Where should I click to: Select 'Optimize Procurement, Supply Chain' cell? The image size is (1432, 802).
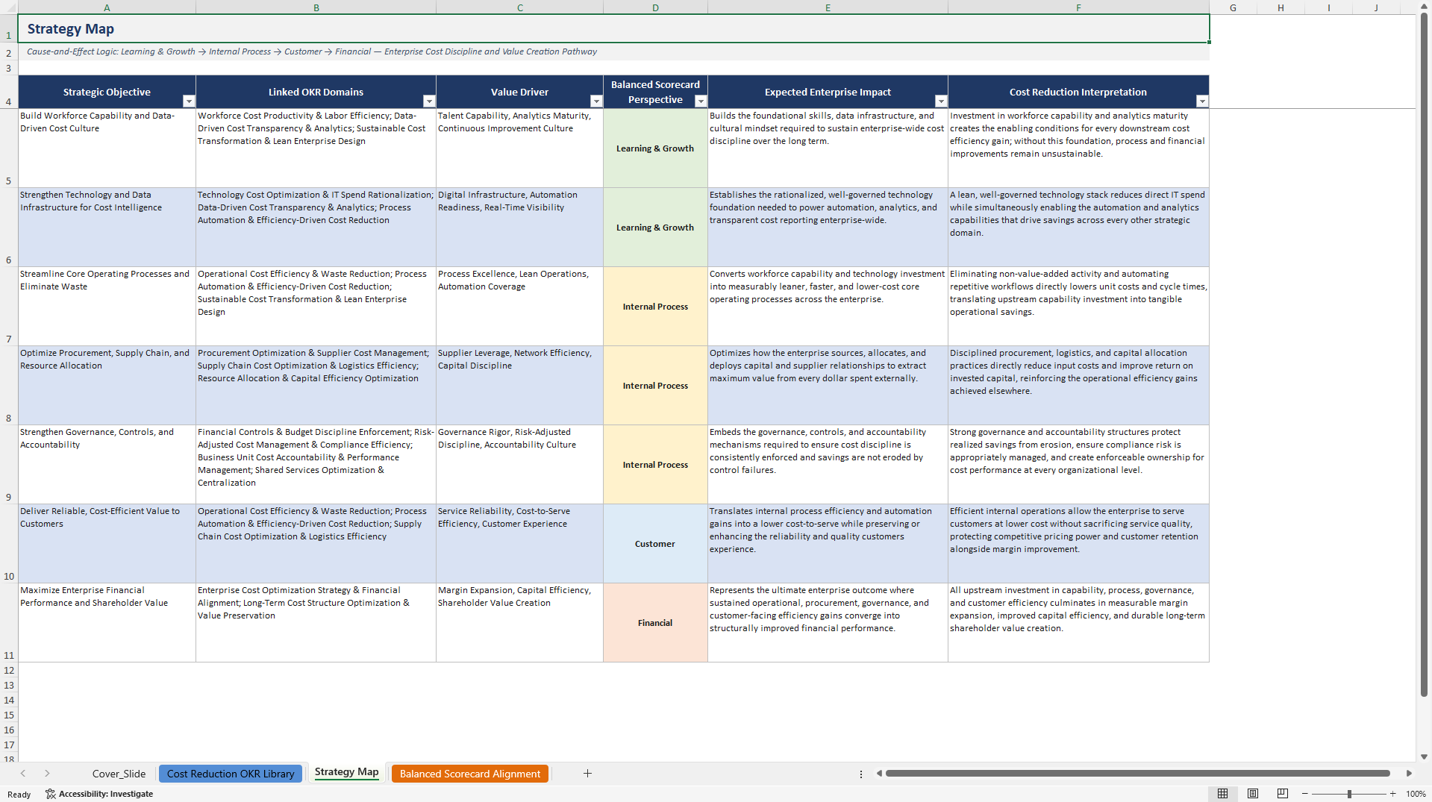point(107,385)
